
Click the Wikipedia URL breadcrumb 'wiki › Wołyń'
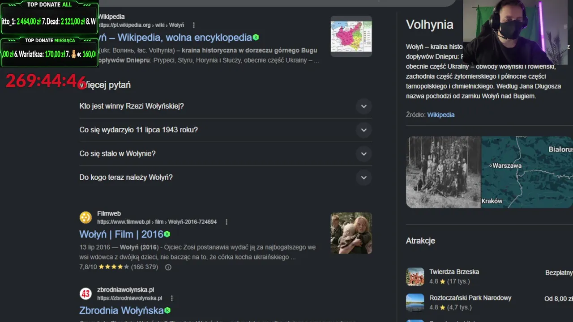coord(170,25)
